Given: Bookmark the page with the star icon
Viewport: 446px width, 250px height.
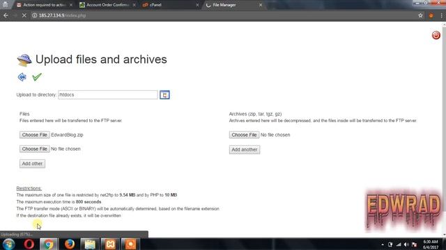Looking at the screenshot, I should [420, 15].
